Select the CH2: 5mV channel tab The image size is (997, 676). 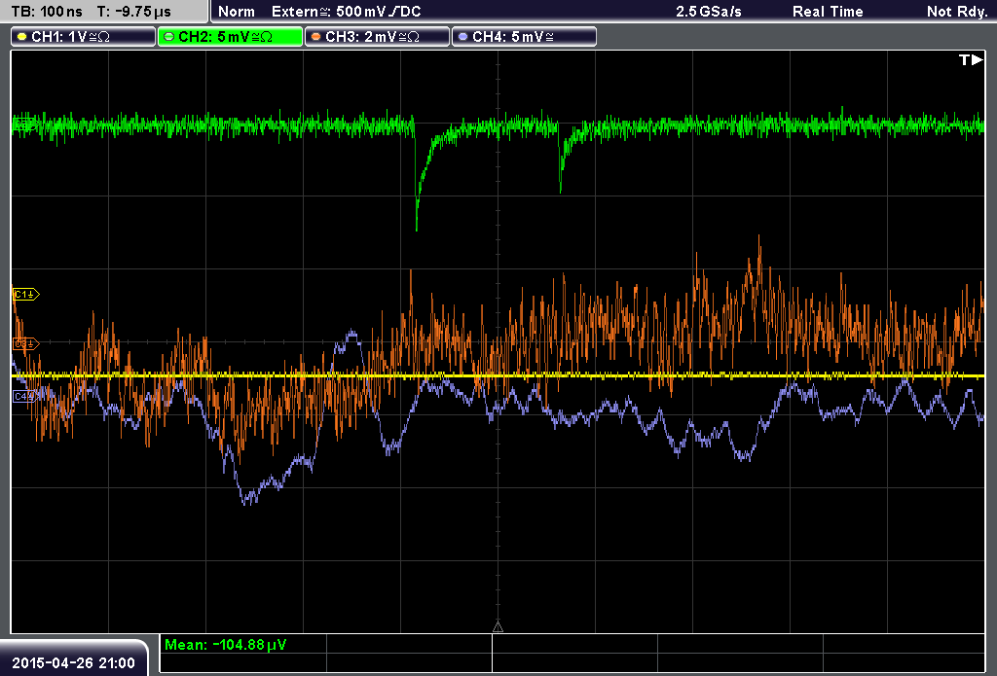coord(230,37)
